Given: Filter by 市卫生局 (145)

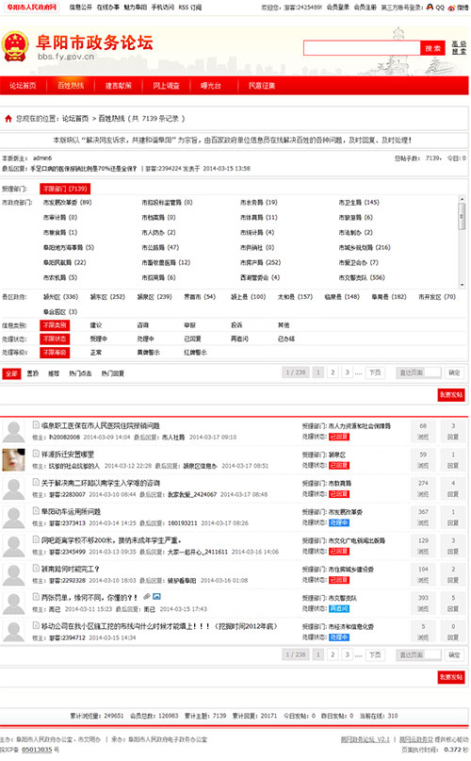Looking at the screenshot, I should tap(359, 203).
